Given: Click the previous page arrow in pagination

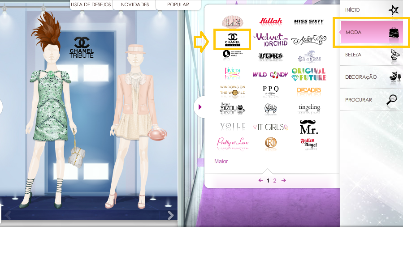Looking at the screenshot, I should (260, 180).
